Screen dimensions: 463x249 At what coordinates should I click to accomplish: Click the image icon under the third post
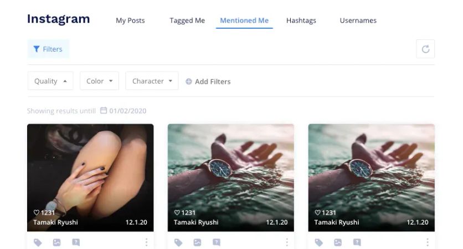(x=338, y=242)
